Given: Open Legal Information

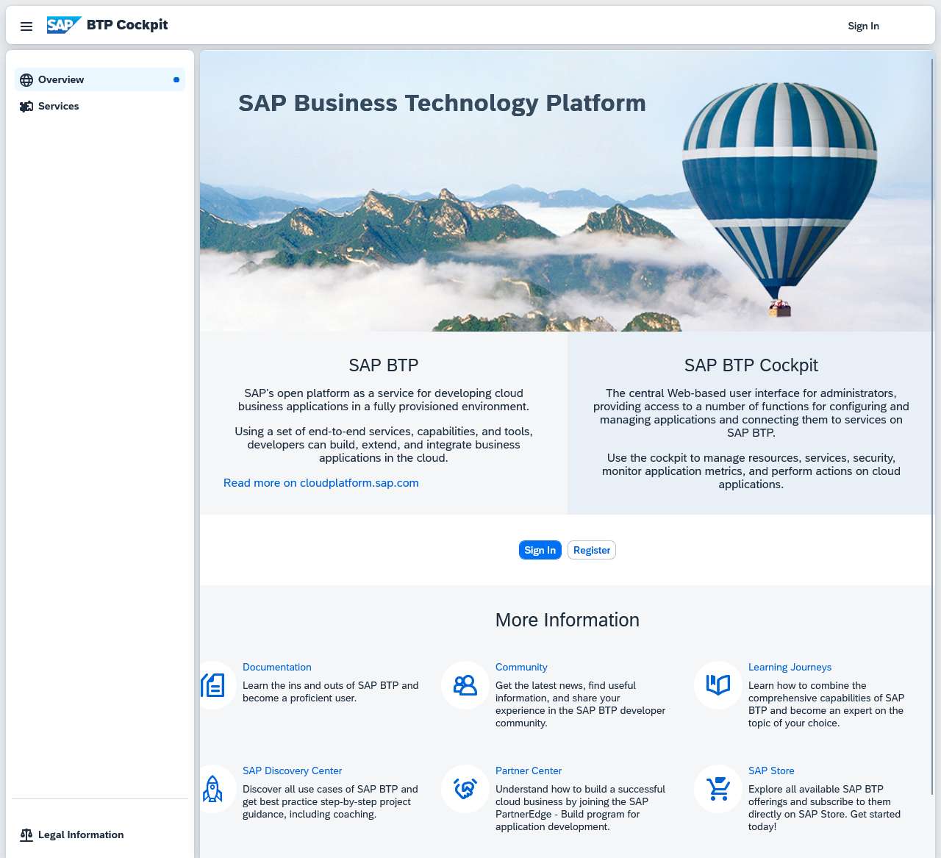Looking at the screenshot, I should pos(81,834).
